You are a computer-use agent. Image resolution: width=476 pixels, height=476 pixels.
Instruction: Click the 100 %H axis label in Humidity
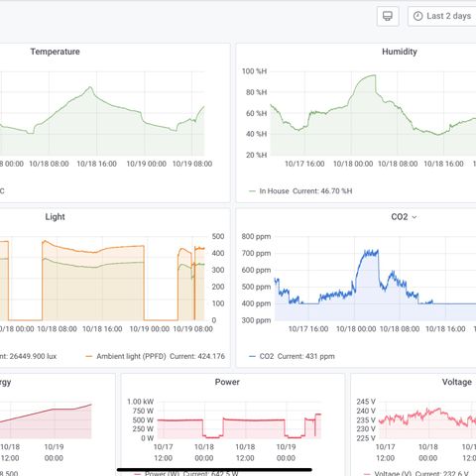point(254,71)
